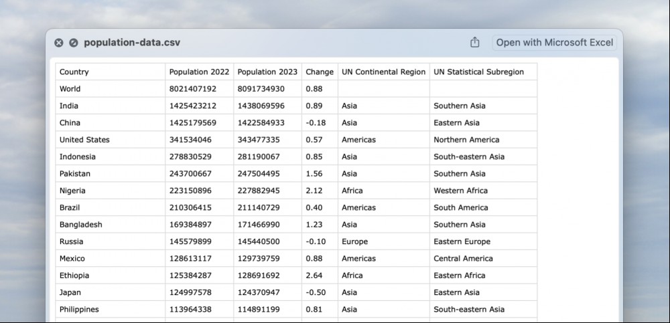Select the United States cell
The width and height of the screenshot is (670, 323).
click(x=111, y=140)
